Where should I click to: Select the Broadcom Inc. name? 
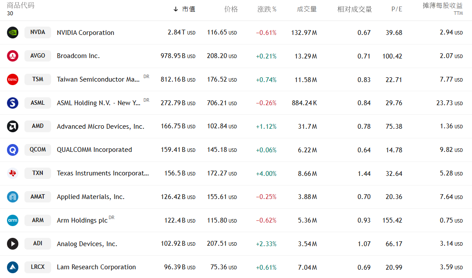(78, 56)
